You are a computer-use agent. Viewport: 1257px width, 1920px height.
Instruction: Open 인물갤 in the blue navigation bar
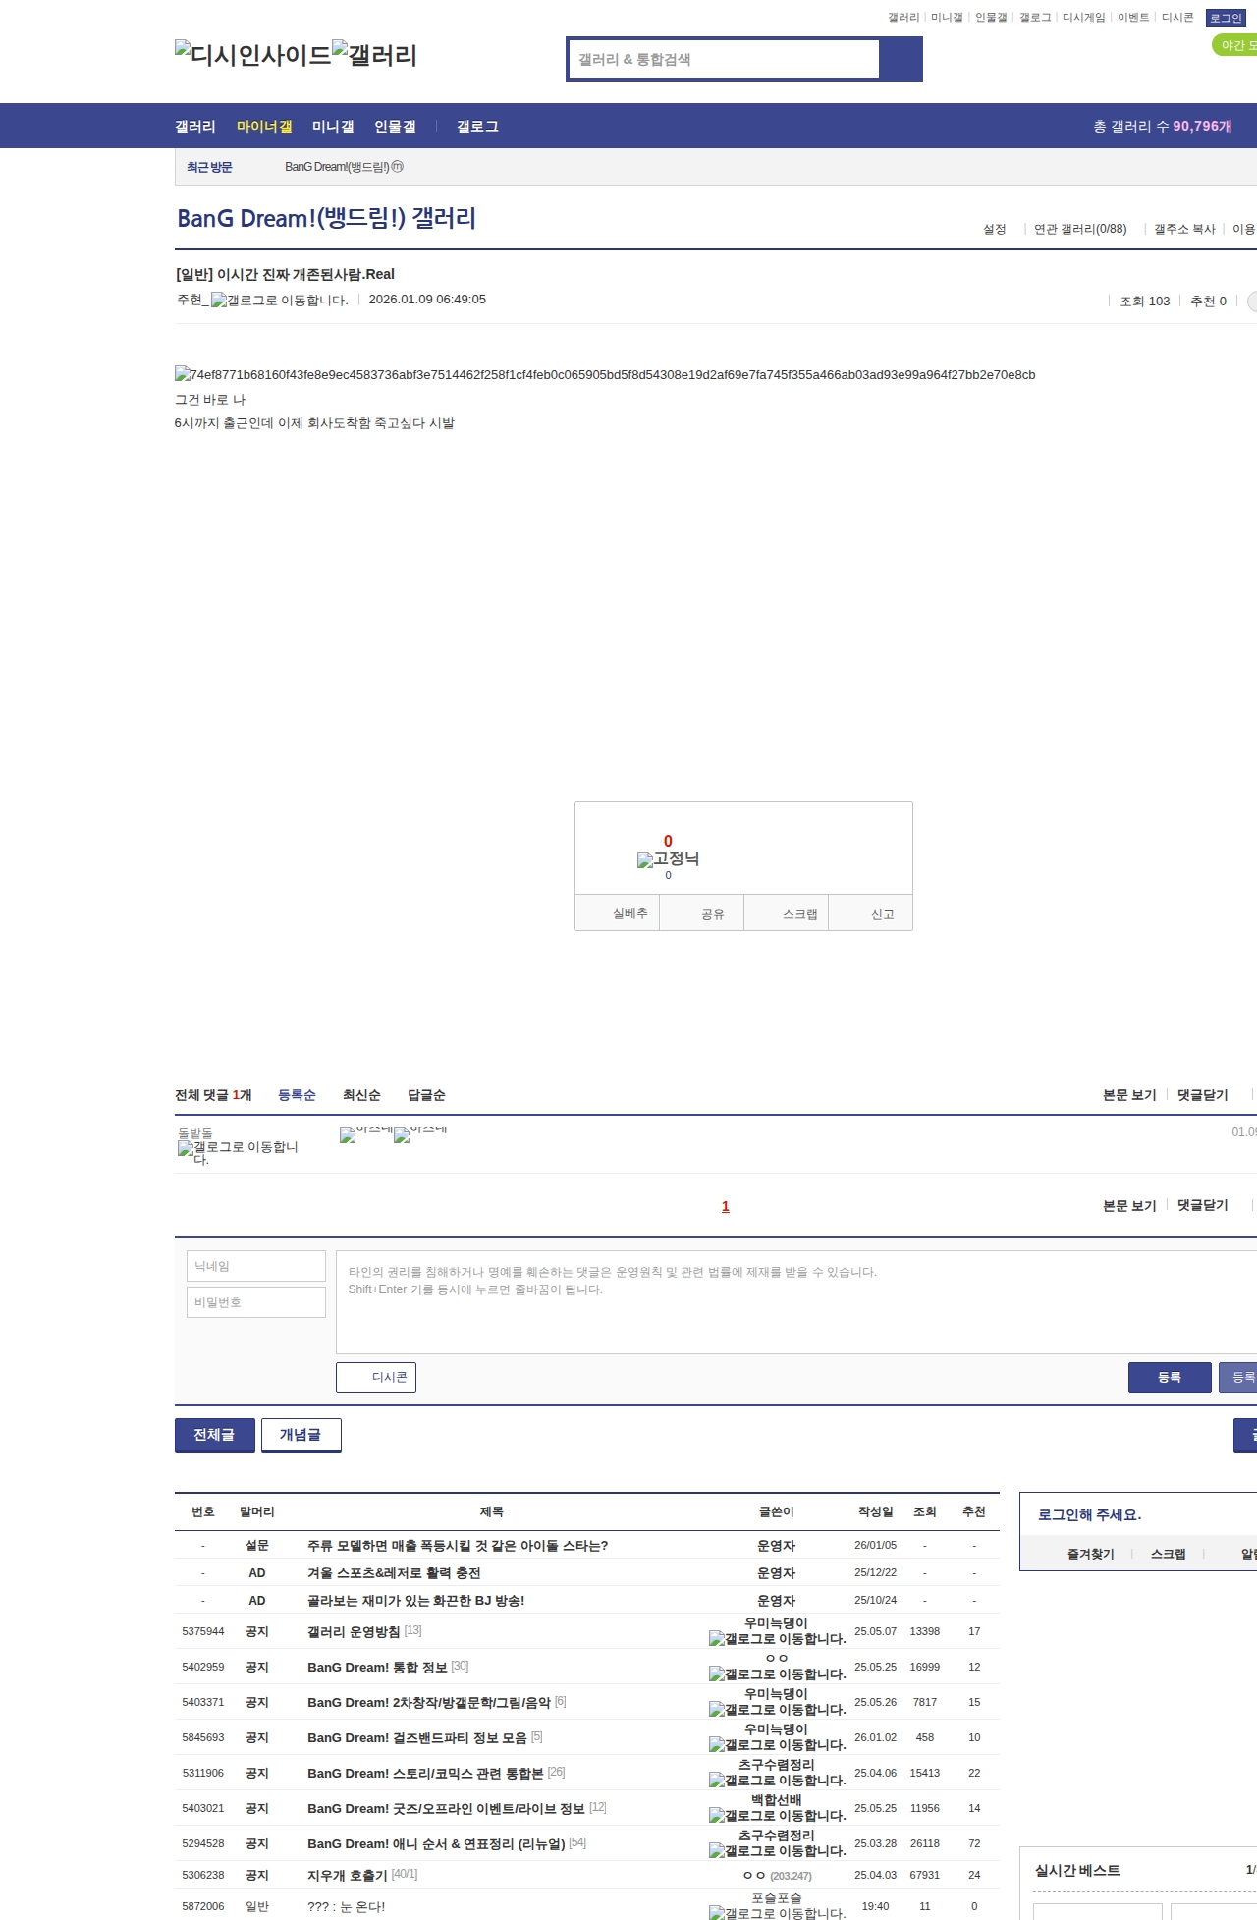395,127
